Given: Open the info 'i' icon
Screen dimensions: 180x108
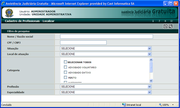Looking at the screenshot, I should [153, 21].
